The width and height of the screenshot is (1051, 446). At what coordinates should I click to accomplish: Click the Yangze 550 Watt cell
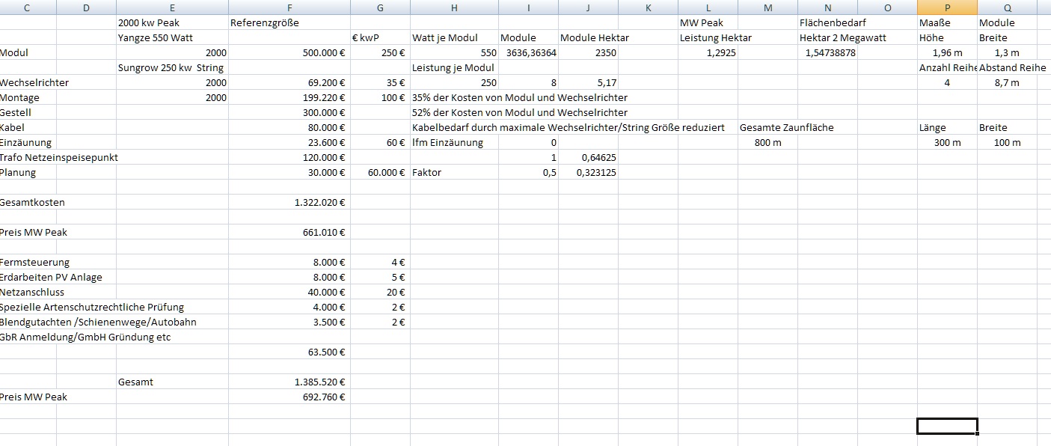click(x=171, y=37)
